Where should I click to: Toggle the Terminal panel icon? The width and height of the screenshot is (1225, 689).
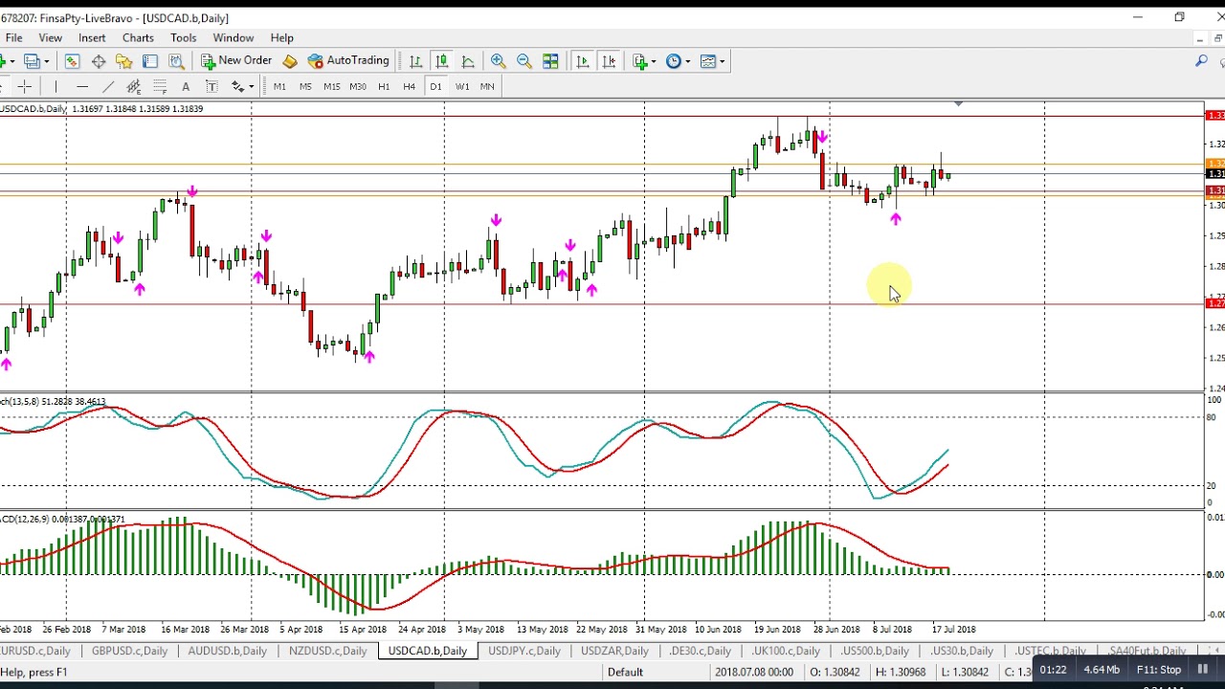click(150, 61)
